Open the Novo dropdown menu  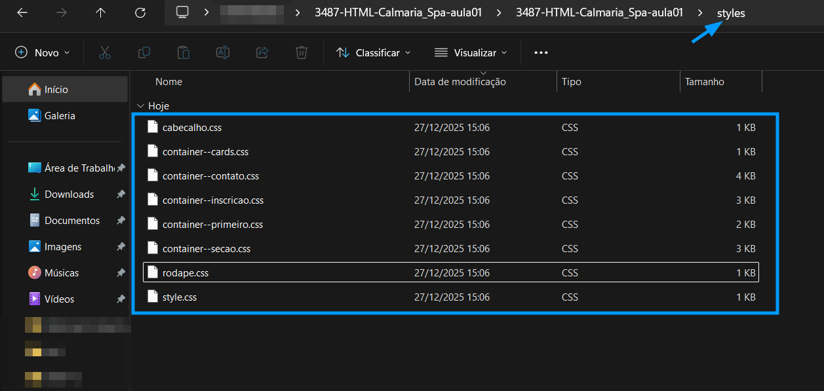(x=43, y=52)
